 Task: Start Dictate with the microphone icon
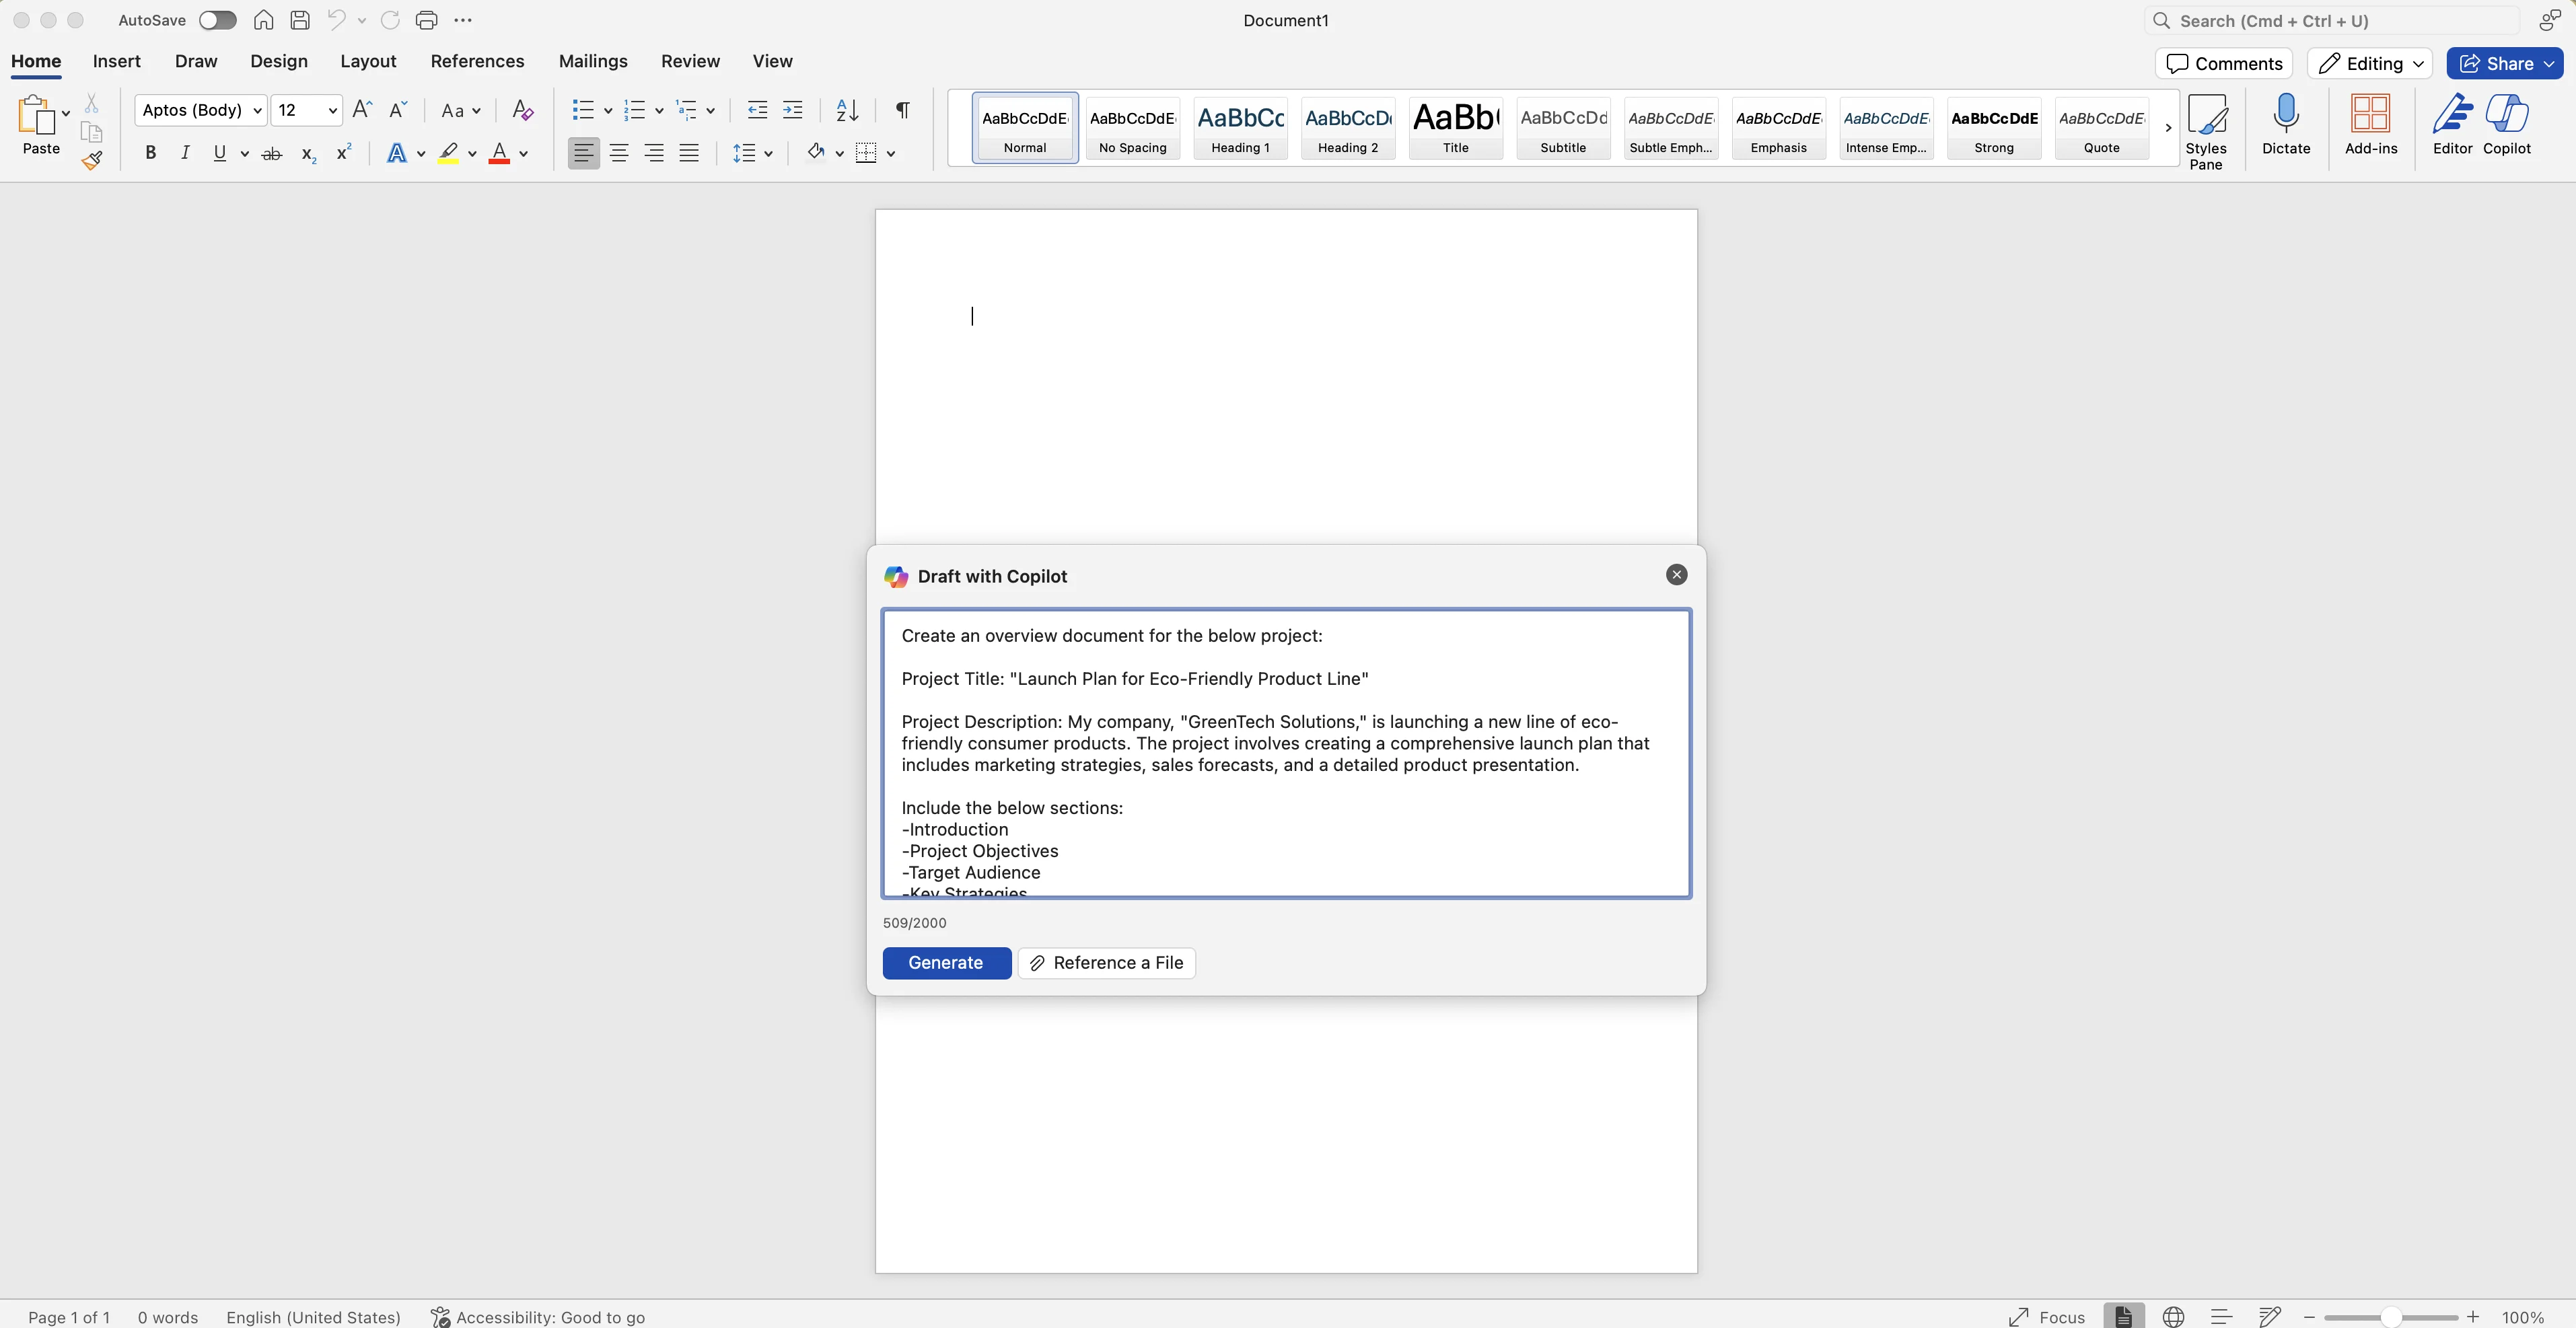(2285, 125)
